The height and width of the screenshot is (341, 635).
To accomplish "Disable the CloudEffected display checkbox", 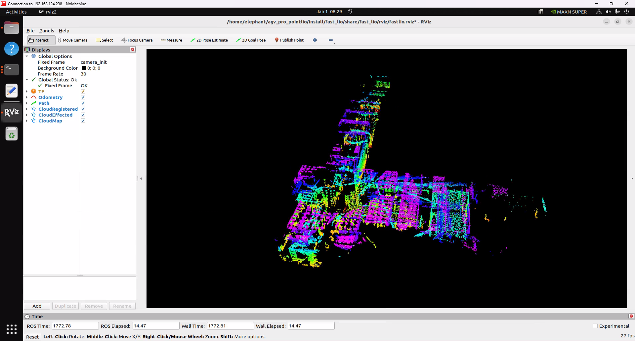I will (83, 115).
